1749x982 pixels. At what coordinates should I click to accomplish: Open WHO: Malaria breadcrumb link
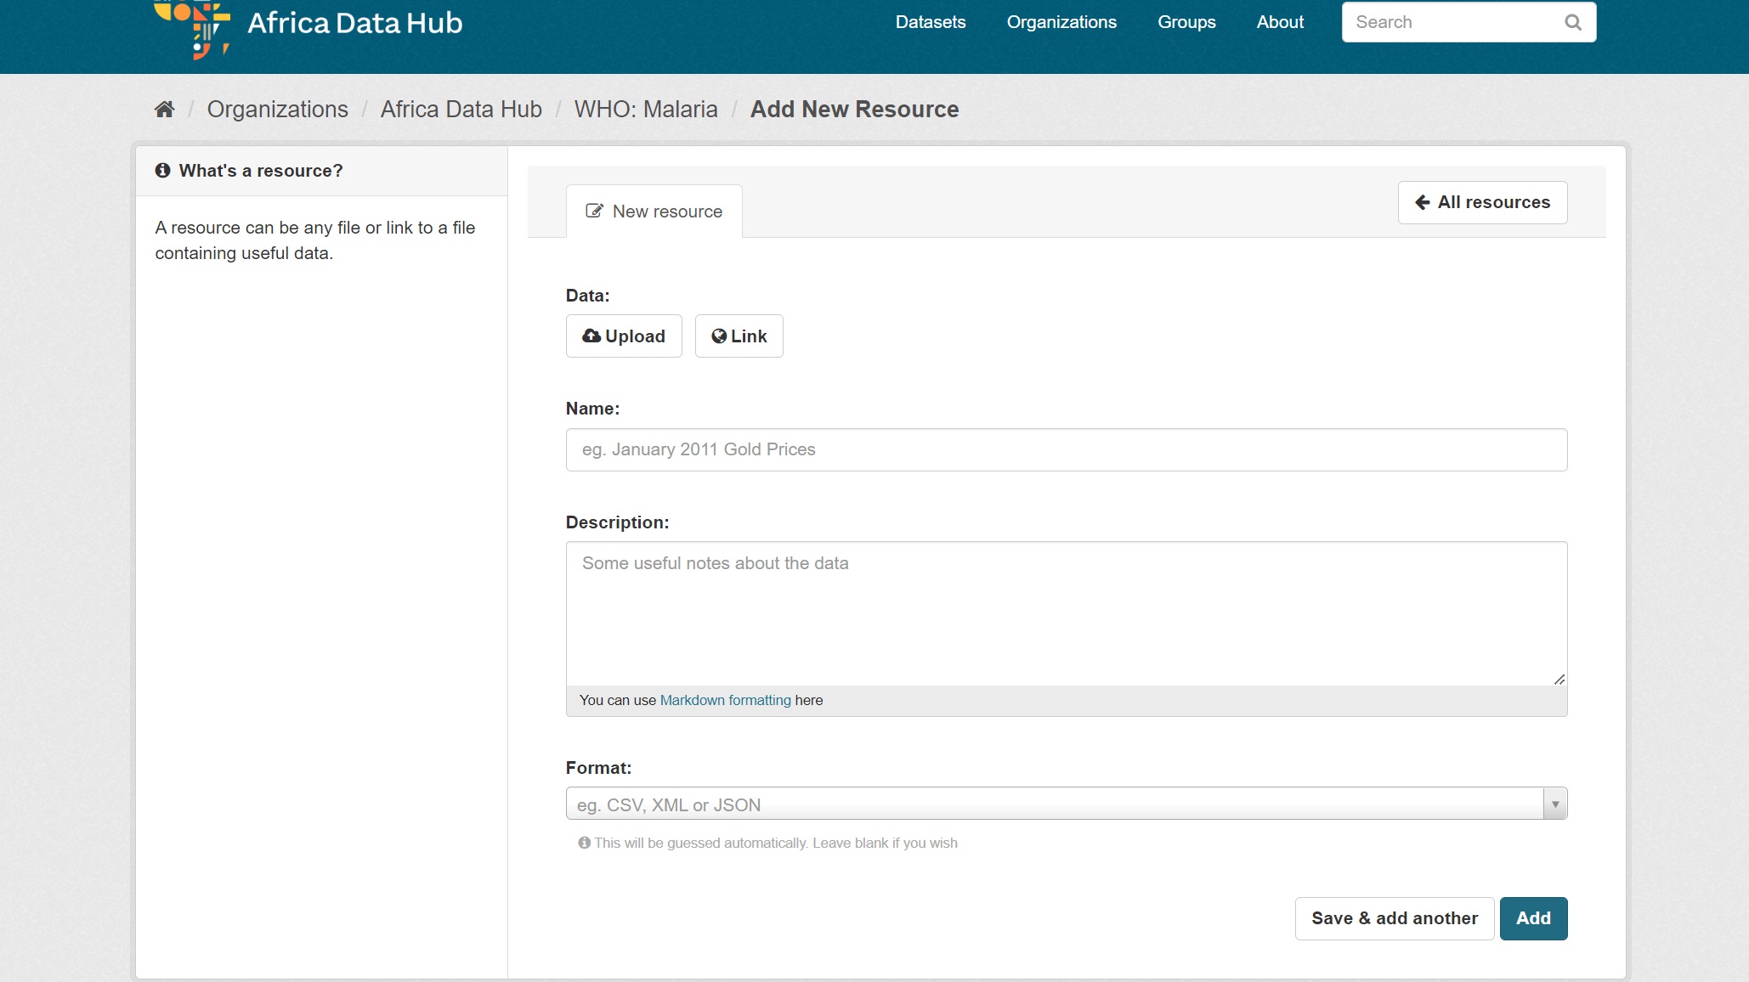pyautogui.click(x=645, y=110)
